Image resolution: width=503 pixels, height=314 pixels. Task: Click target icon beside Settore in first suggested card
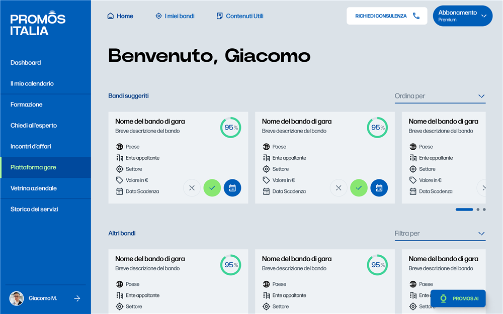pyautogui.click(x=119, y=169)
